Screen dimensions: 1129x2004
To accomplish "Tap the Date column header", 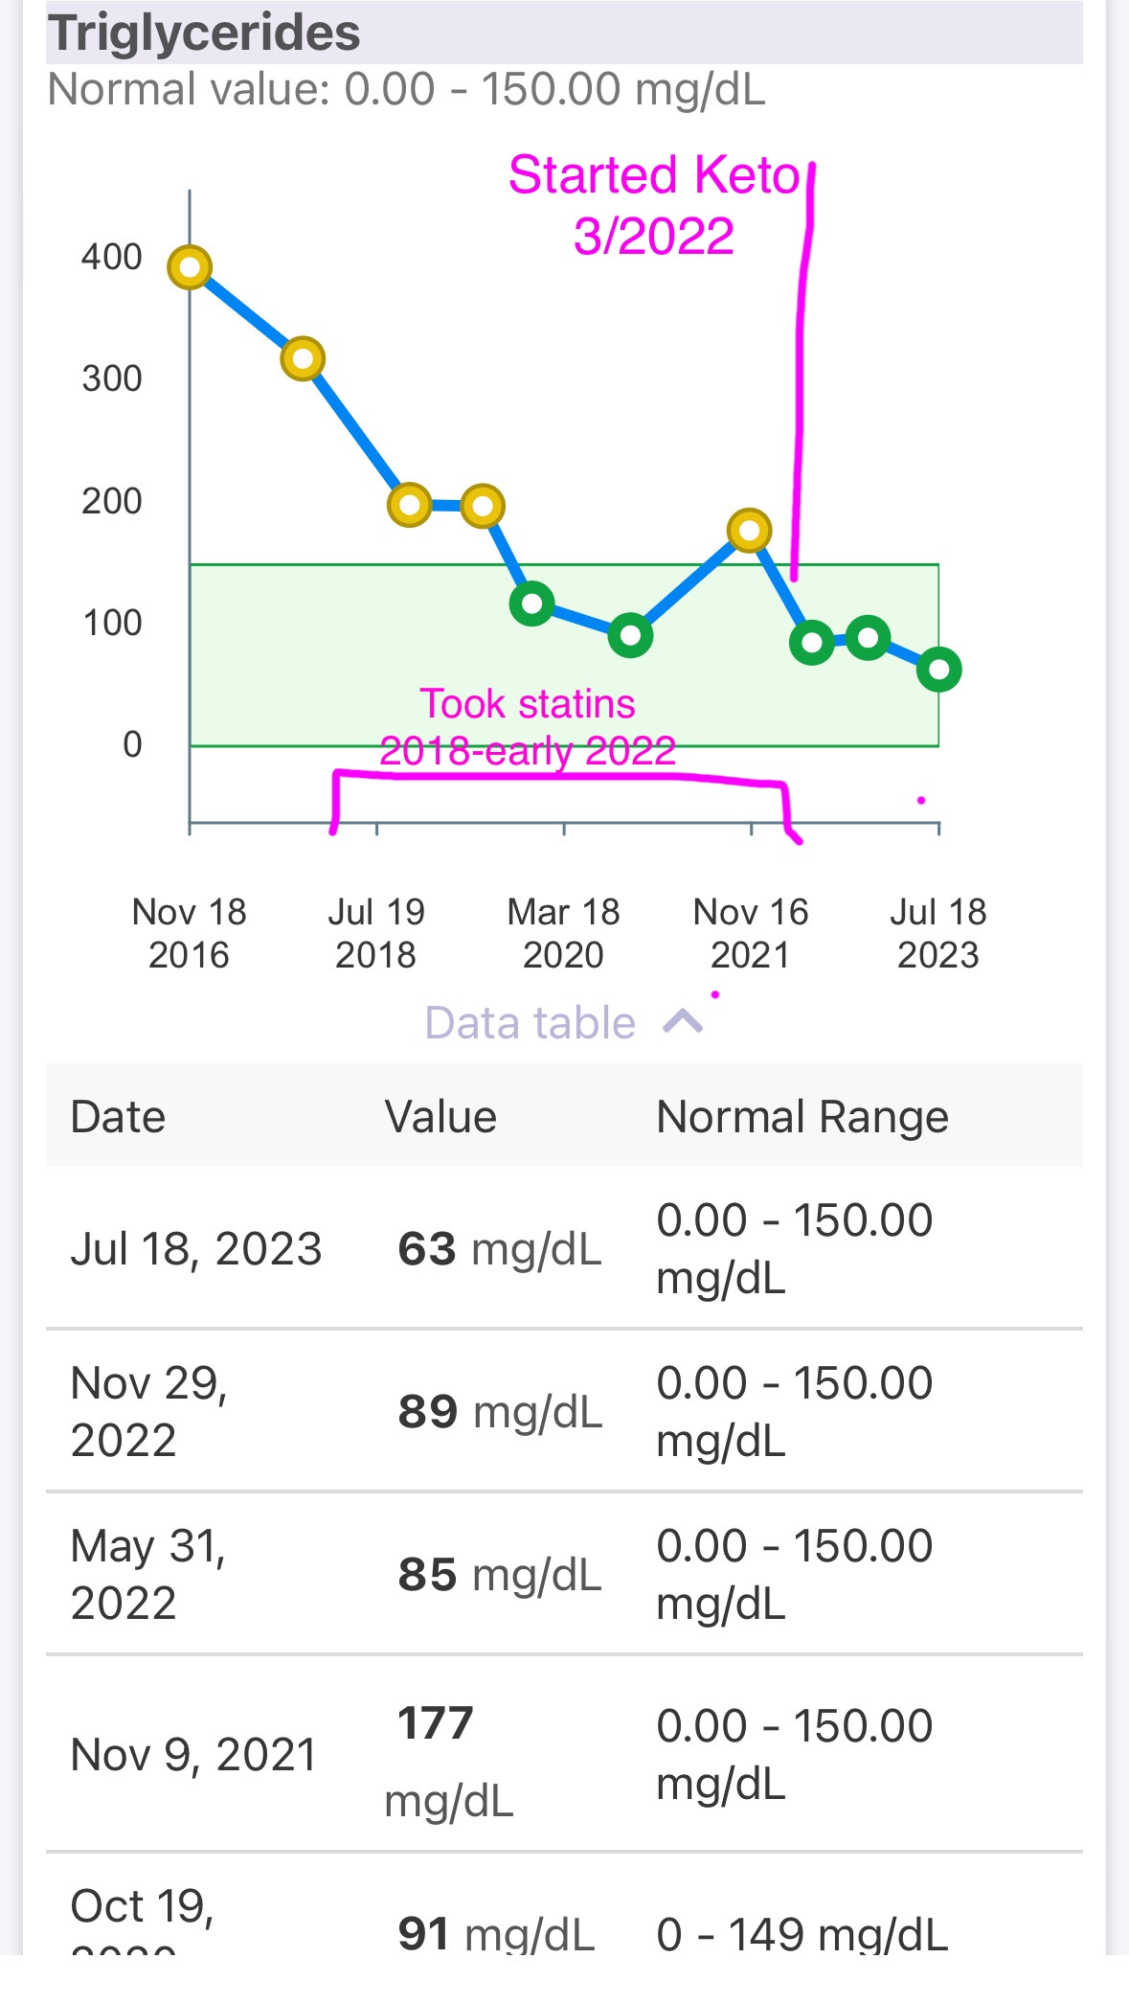I will coord(119,1117).
